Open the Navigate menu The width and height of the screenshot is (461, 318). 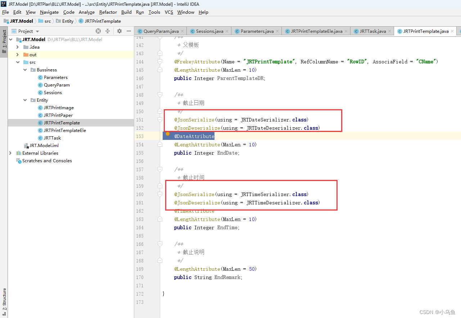(x=49, y=12)
